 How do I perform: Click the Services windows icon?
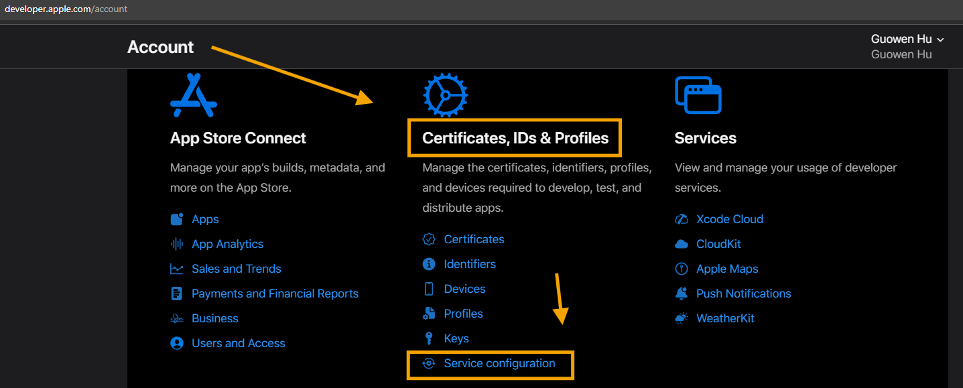698,95
